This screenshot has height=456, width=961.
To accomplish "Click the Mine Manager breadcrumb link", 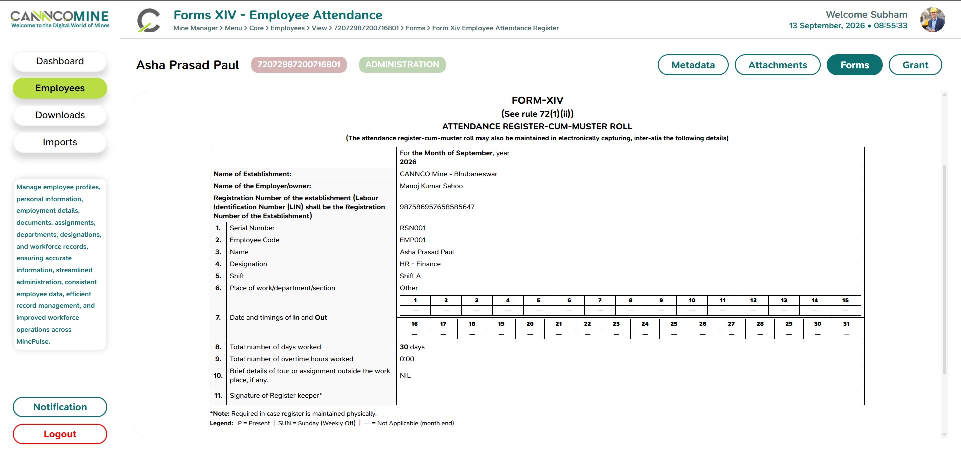I will pyautogui.click(x=195, y=28).
